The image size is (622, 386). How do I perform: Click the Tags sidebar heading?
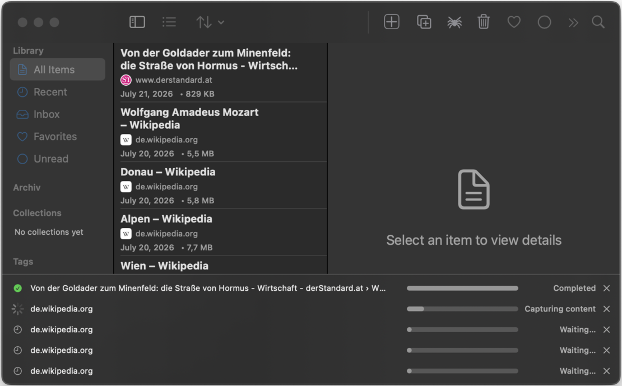click(23, 262)
